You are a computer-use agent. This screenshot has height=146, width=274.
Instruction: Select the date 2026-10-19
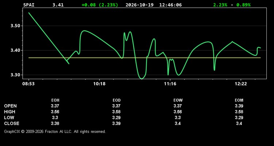(x=140, y=5)
